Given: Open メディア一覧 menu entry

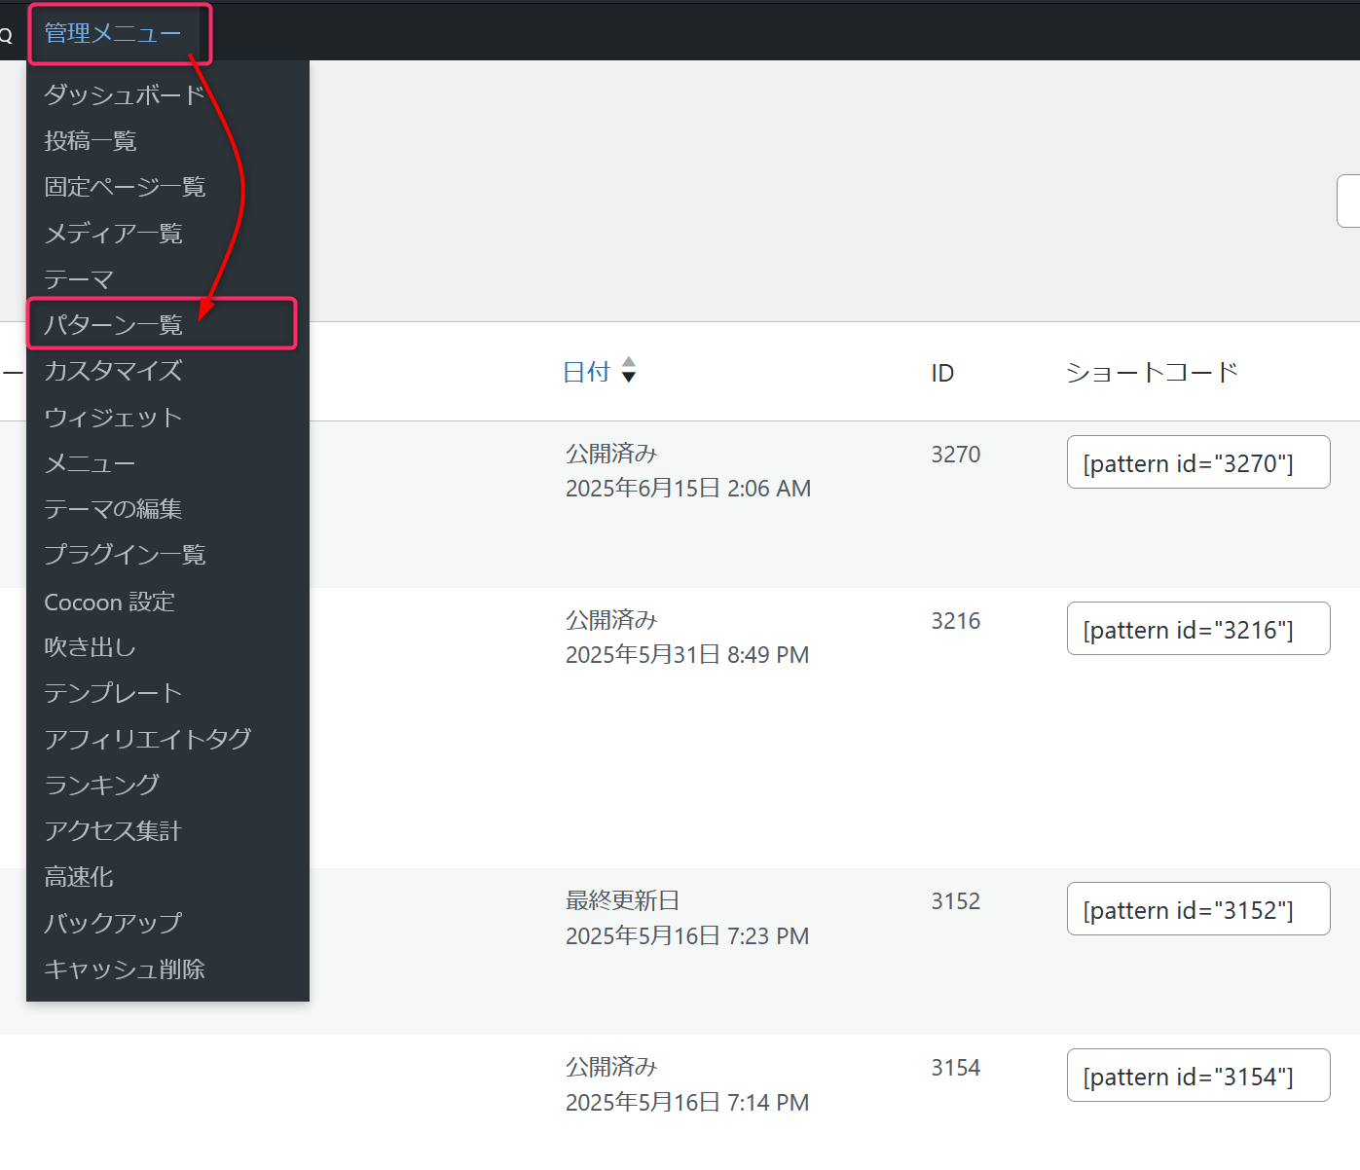Looking at the screenshot, I should 113,234.
